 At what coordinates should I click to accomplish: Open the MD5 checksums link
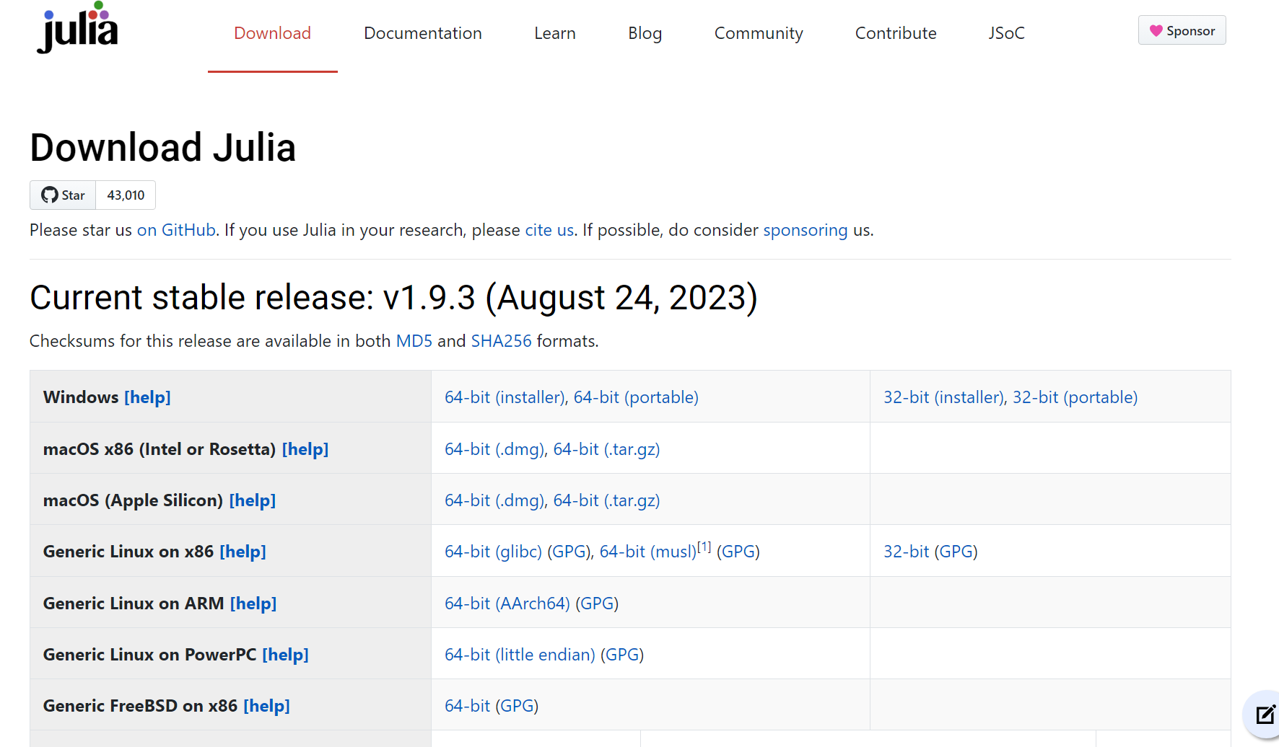point(414,341)
